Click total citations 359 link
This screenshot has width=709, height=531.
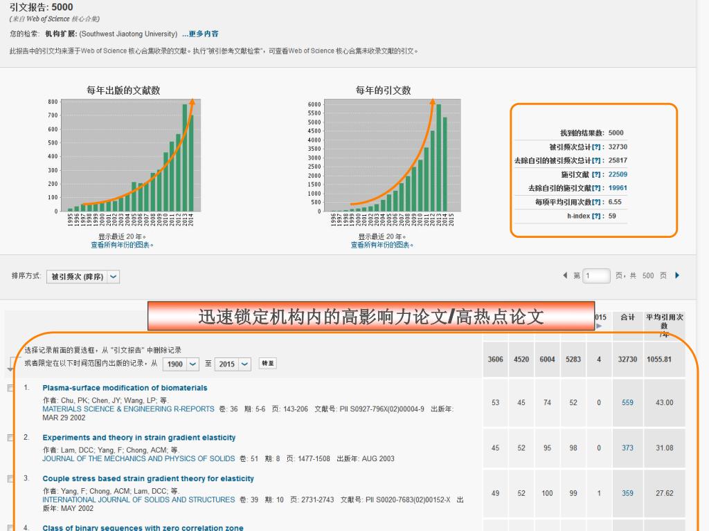627,494
